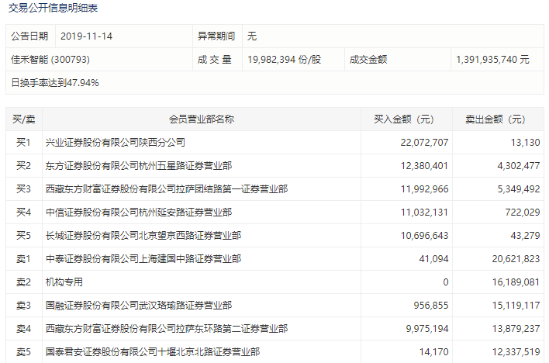
Task: Click the 卖4 rank cell
Action: (x=24, y=329)
